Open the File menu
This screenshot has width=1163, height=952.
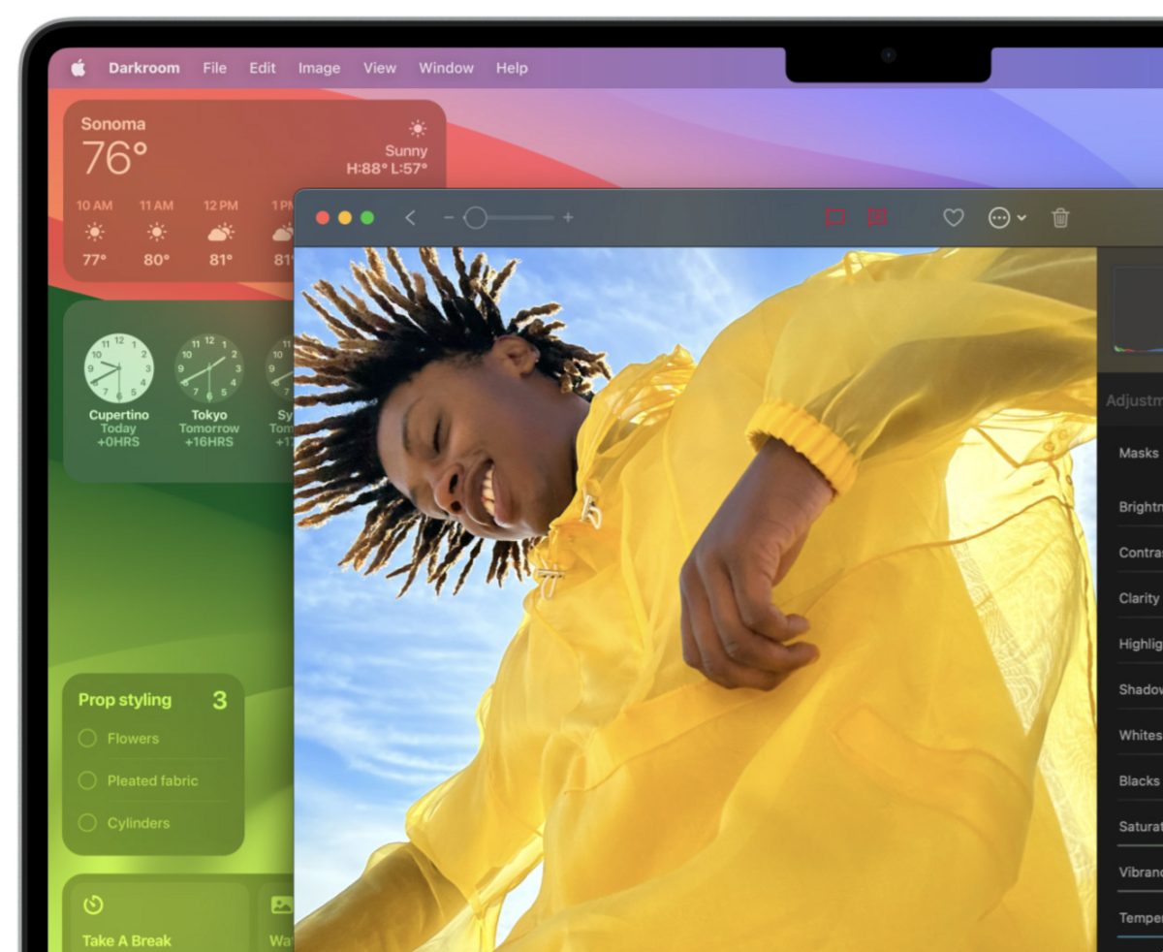(214, 68)
